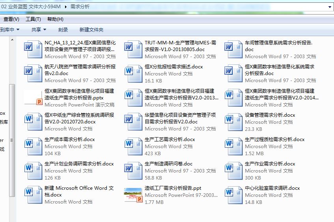
Task: Select file name 航天八院资产管理需求调研分析报告v2.0.doc
Action: coord(80,70)
